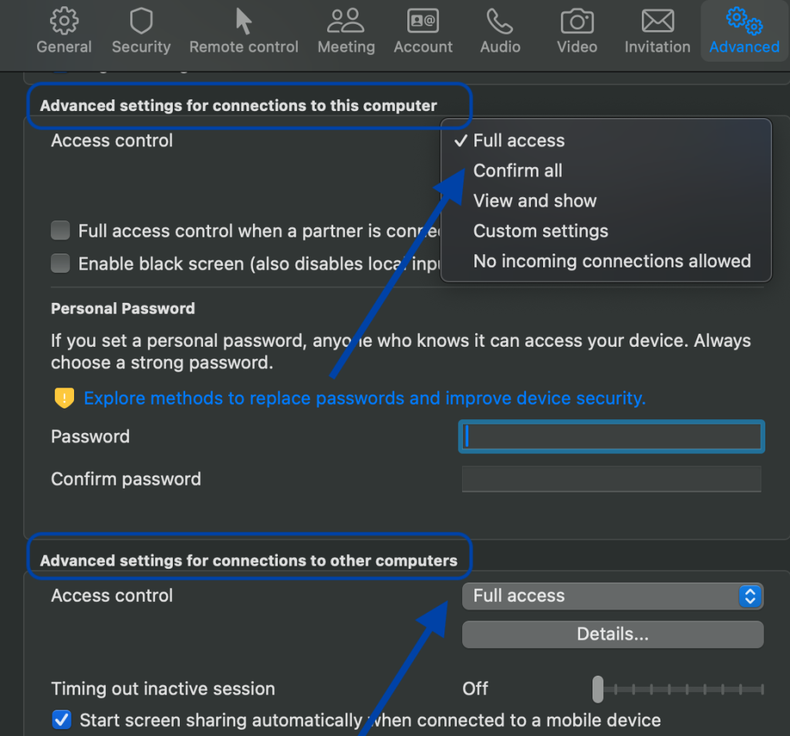790x736 pixels.
Task: Enable black screen option
Action: pos(60,263)
